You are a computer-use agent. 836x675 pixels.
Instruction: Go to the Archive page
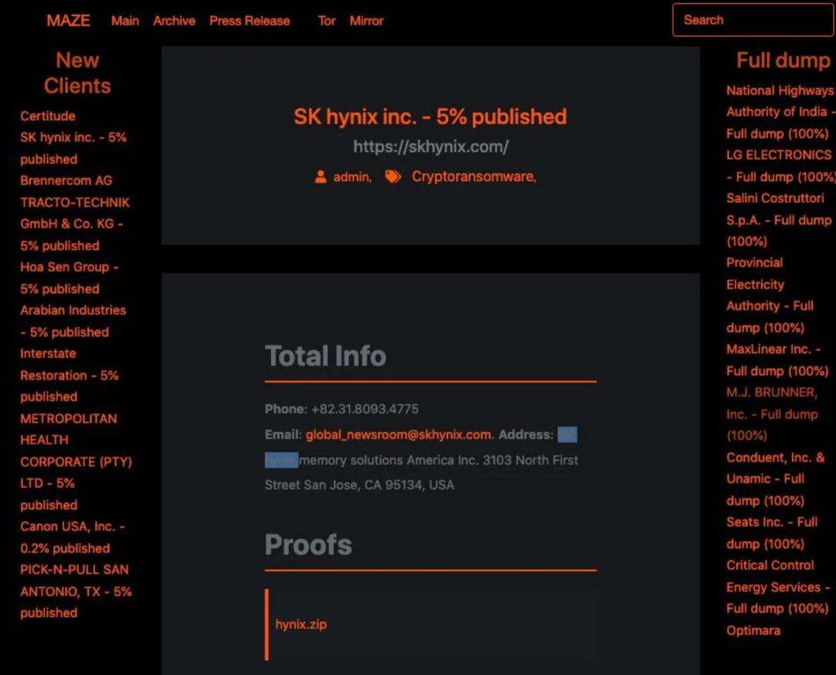pyautogui.click(x=174, y=21)
